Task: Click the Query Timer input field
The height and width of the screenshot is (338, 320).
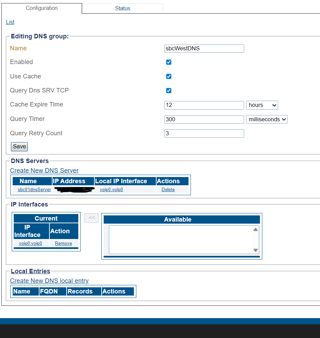Action: [x=204, y=120]
